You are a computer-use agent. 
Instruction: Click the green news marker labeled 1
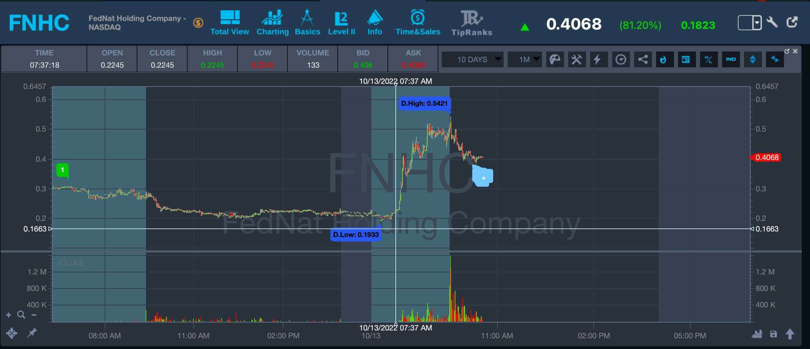pyautogui.click(x=63, y=170)
